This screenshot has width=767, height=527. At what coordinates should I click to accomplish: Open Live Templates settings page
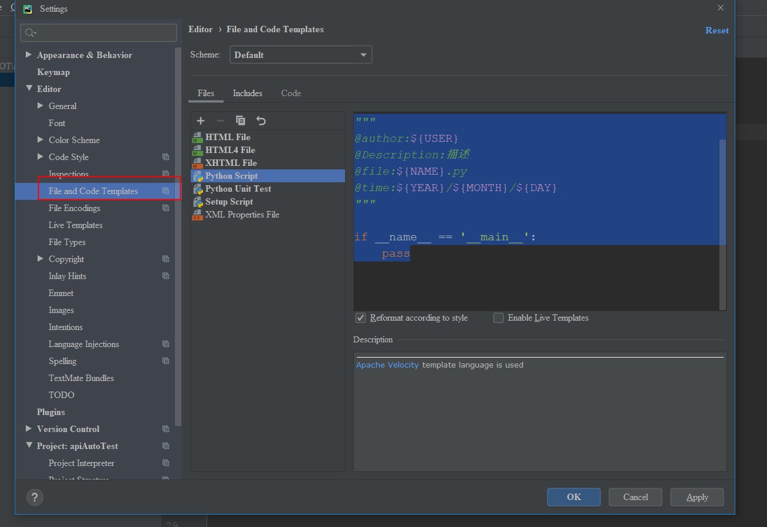(x=76, y=225)
